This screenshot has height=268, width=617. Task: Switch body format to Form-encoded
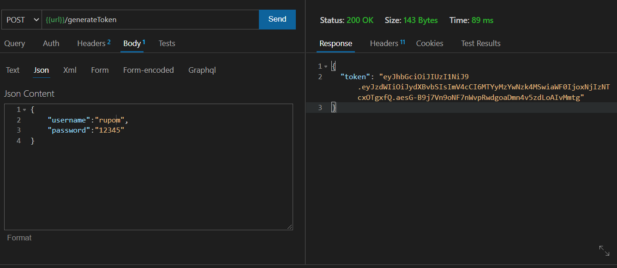[x=148, y=70]
